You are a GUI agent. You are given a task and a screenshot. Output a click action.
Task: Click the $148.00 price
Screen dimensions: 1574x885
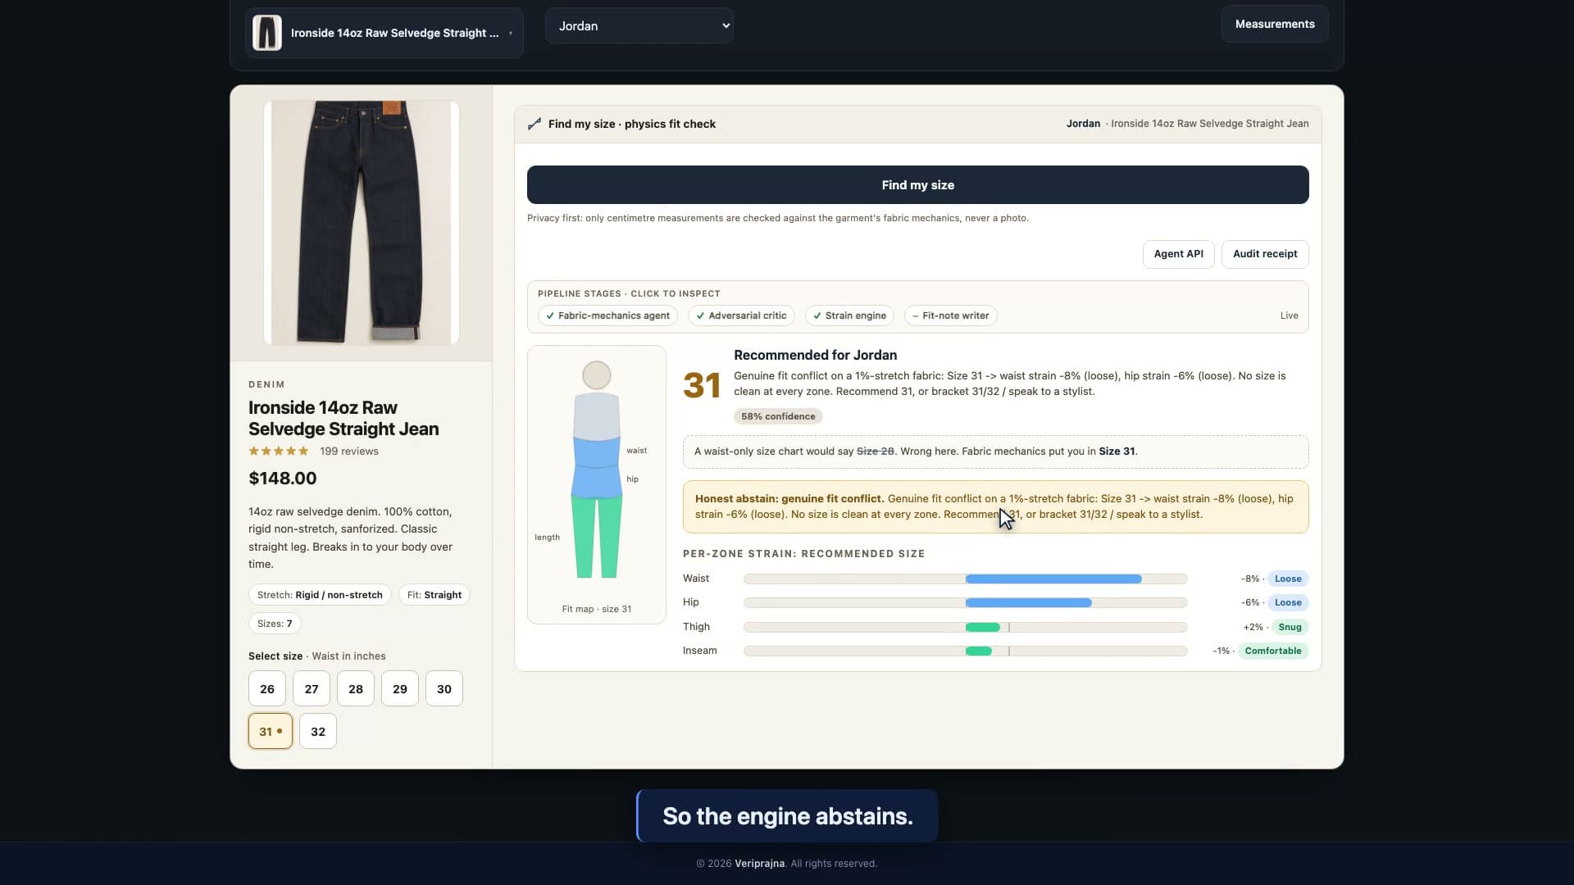point(283,479)
